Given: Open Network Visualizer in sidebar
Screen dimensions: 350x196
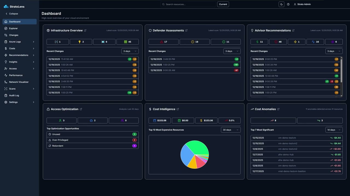Looking at the screenshot, I should 19,82.
